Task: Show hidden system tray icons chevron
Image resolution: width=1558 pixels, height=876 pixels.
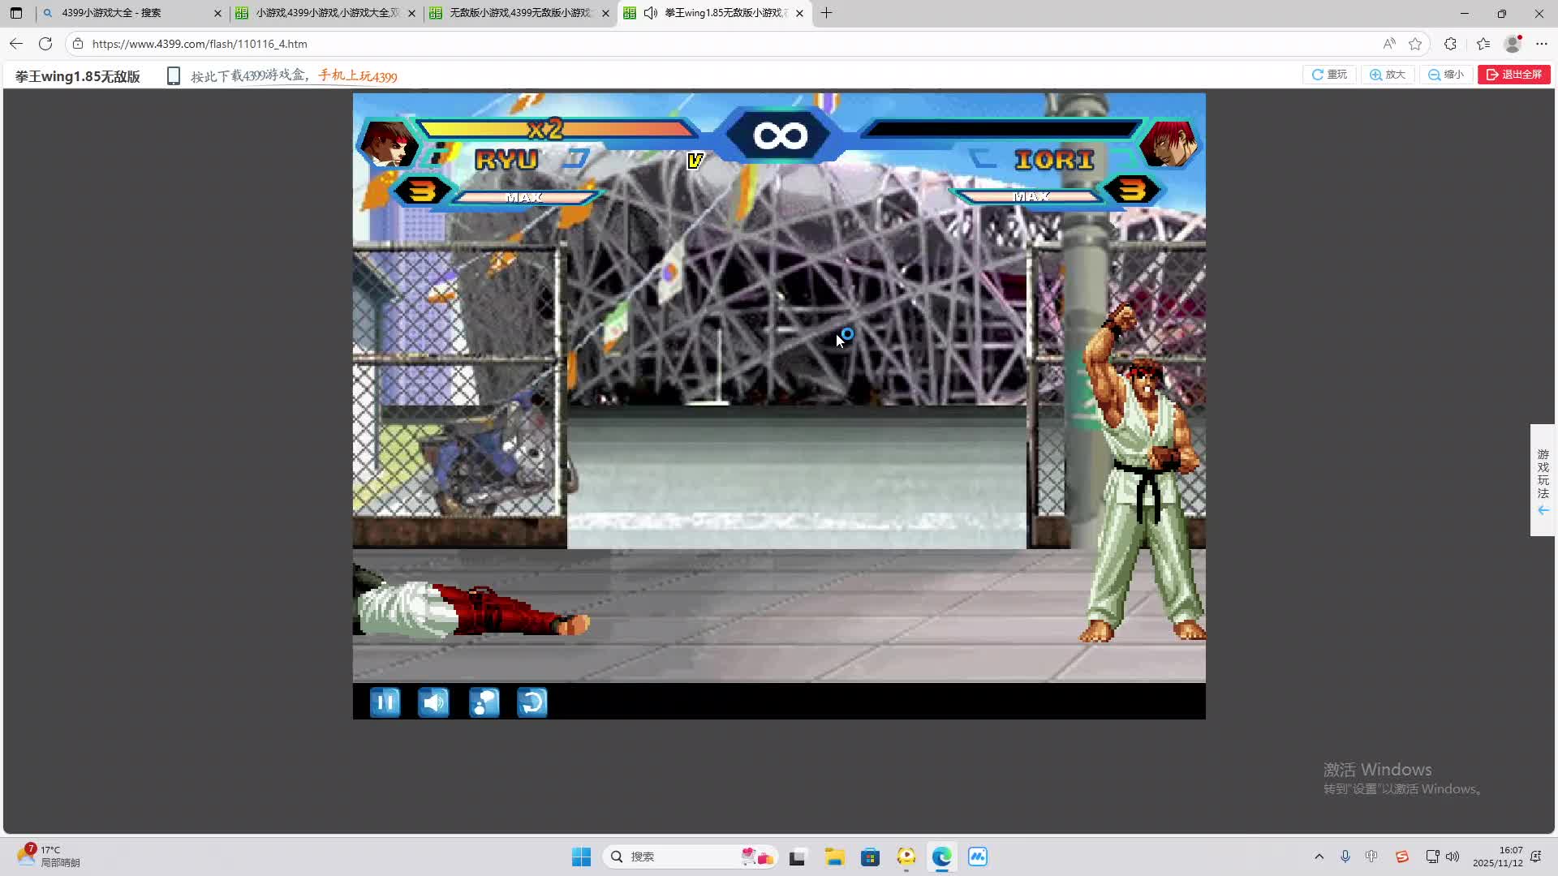Action: pyautogui.click(x=1319, y=857)
